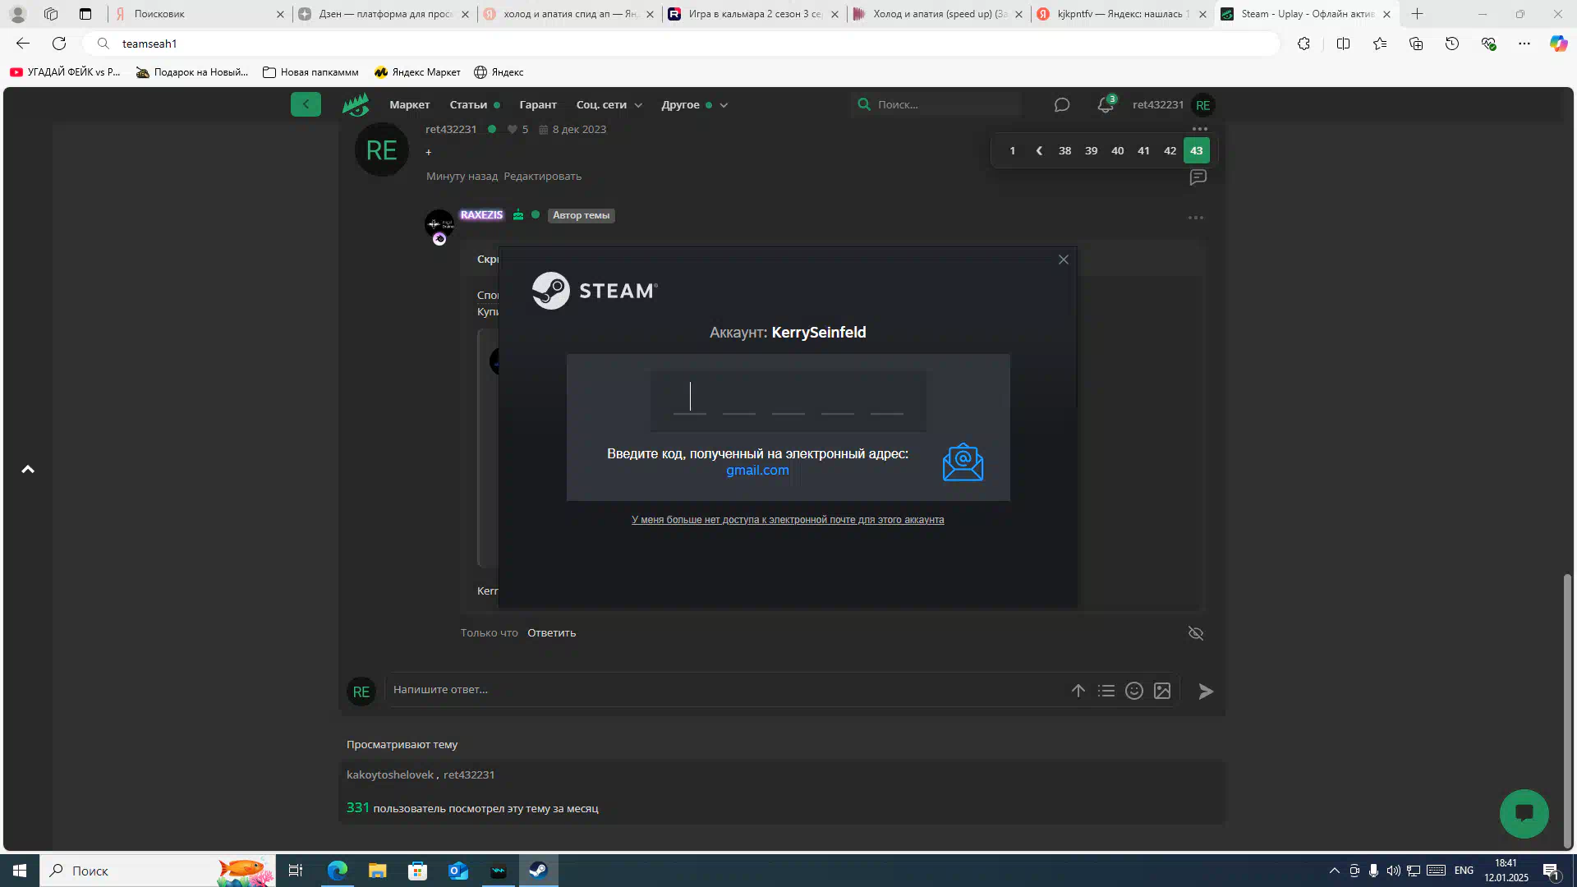This screenshot has width=1577, height=887.
Task: Toggle hidden content eye icon below post
Action: point(1196,633)
